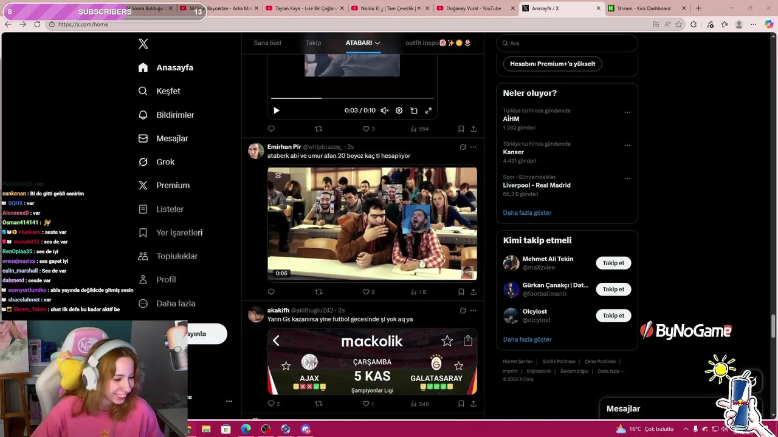Image resolution: width=778 pixels, height=437 pixels.
Task: Follow Gürkan Çanakçı
Action: click(x=613, y=290)
